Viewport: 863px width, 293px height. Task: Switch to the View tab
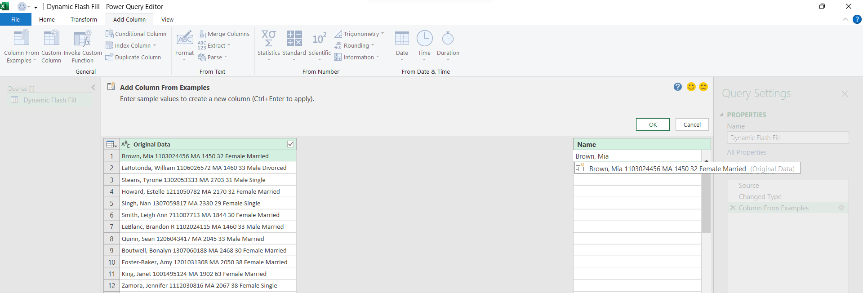click(167, 19)
